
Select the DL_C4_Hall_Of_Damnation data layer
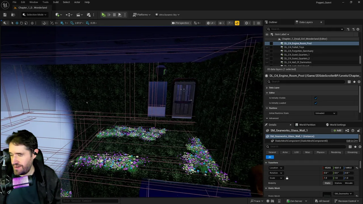[297, 62]
